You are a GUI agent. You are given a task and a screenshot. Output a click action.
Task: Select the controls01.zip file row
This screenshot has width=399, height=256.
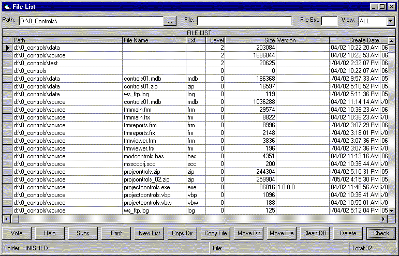point(154,86)
